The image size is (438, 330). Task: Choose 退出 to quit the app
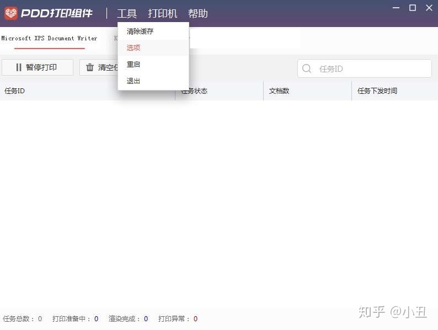(153, 81)
